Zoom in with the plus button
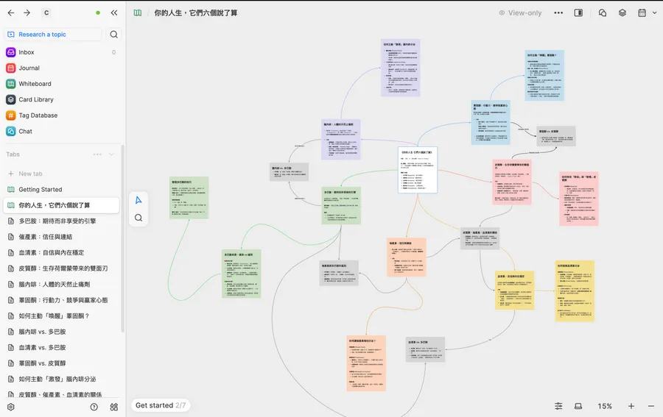 coord(631,406)
